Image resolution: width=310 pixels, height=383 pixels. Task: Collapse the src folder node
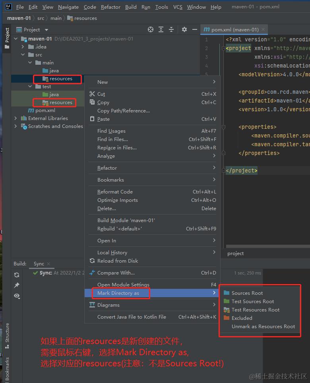click(23, 55)
